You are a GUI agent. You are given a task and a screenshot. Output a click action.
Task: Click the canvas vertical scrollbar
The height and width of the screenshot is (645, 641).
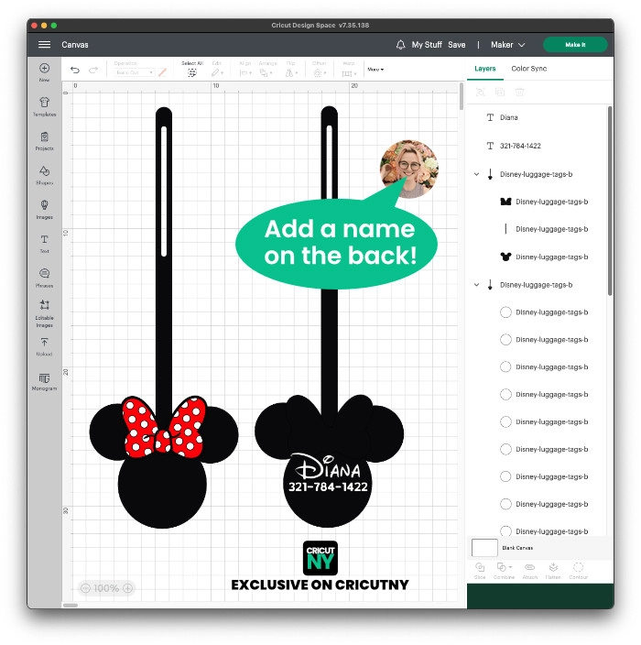pos(462,97)
